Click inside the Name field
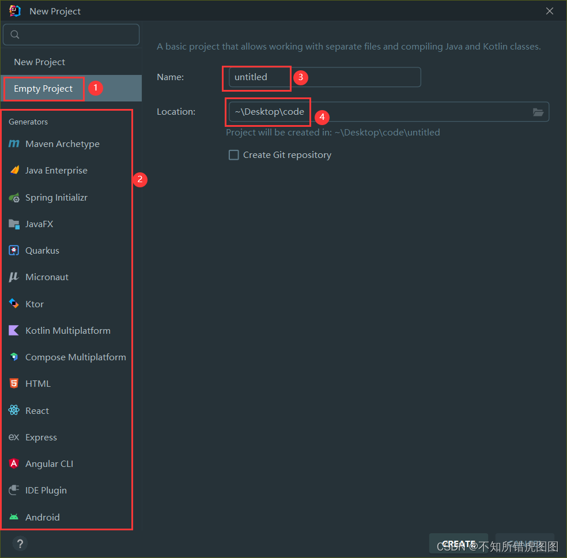The width and height of the screenshot is (567, 558). point(325,77)
